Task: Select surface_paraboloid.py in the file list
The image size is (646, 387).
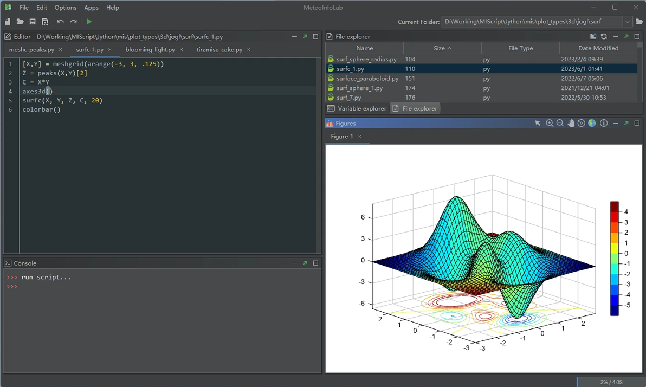Action: point(367,79)
